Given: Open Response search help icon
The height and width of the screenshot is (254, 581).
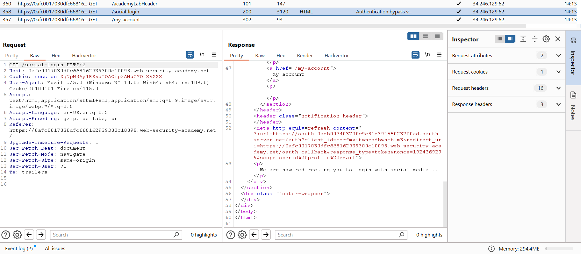Looking at the screenshot, I should click(x=231, y=235).
